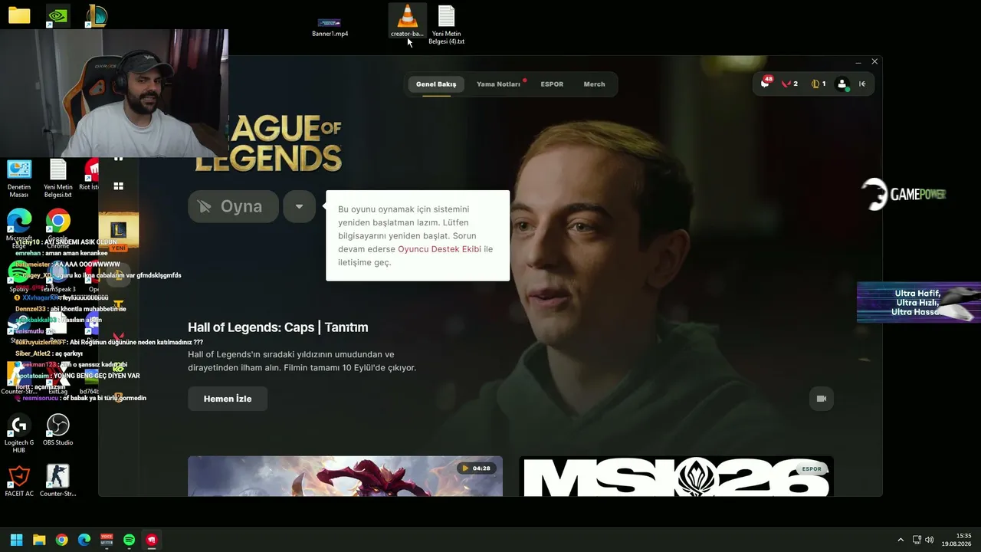Open the Yama Notları tab
Screen dimensions: 981x552
coord(498,84)
